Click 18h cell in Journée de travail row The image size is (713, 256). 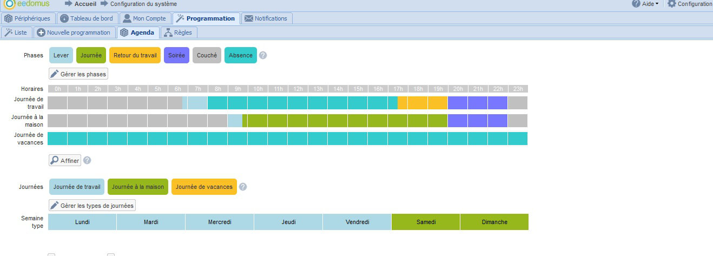(418, 103)
